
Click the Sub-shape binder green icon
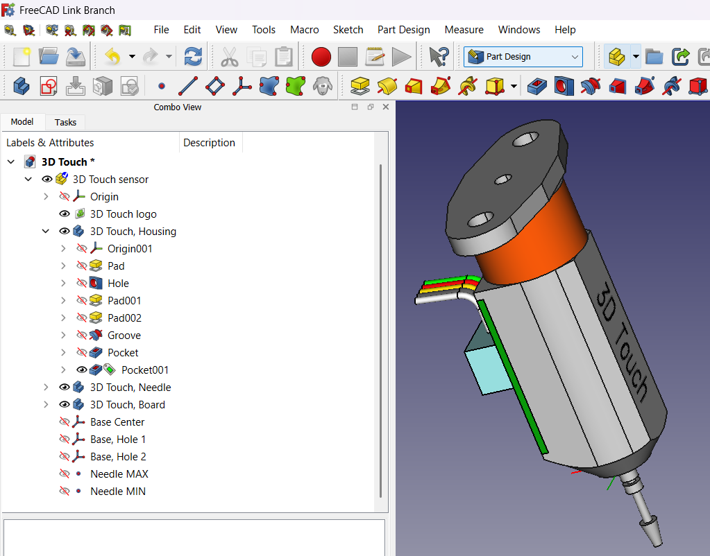(x=296, y=86)
